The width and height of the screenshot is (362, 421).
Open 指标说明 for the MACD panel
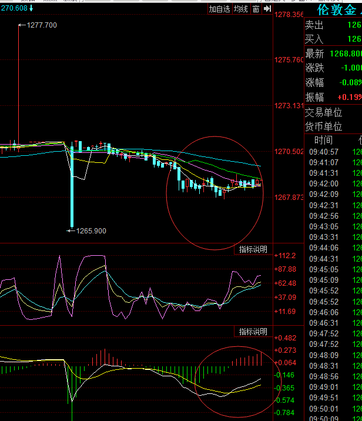pos(253,332)
